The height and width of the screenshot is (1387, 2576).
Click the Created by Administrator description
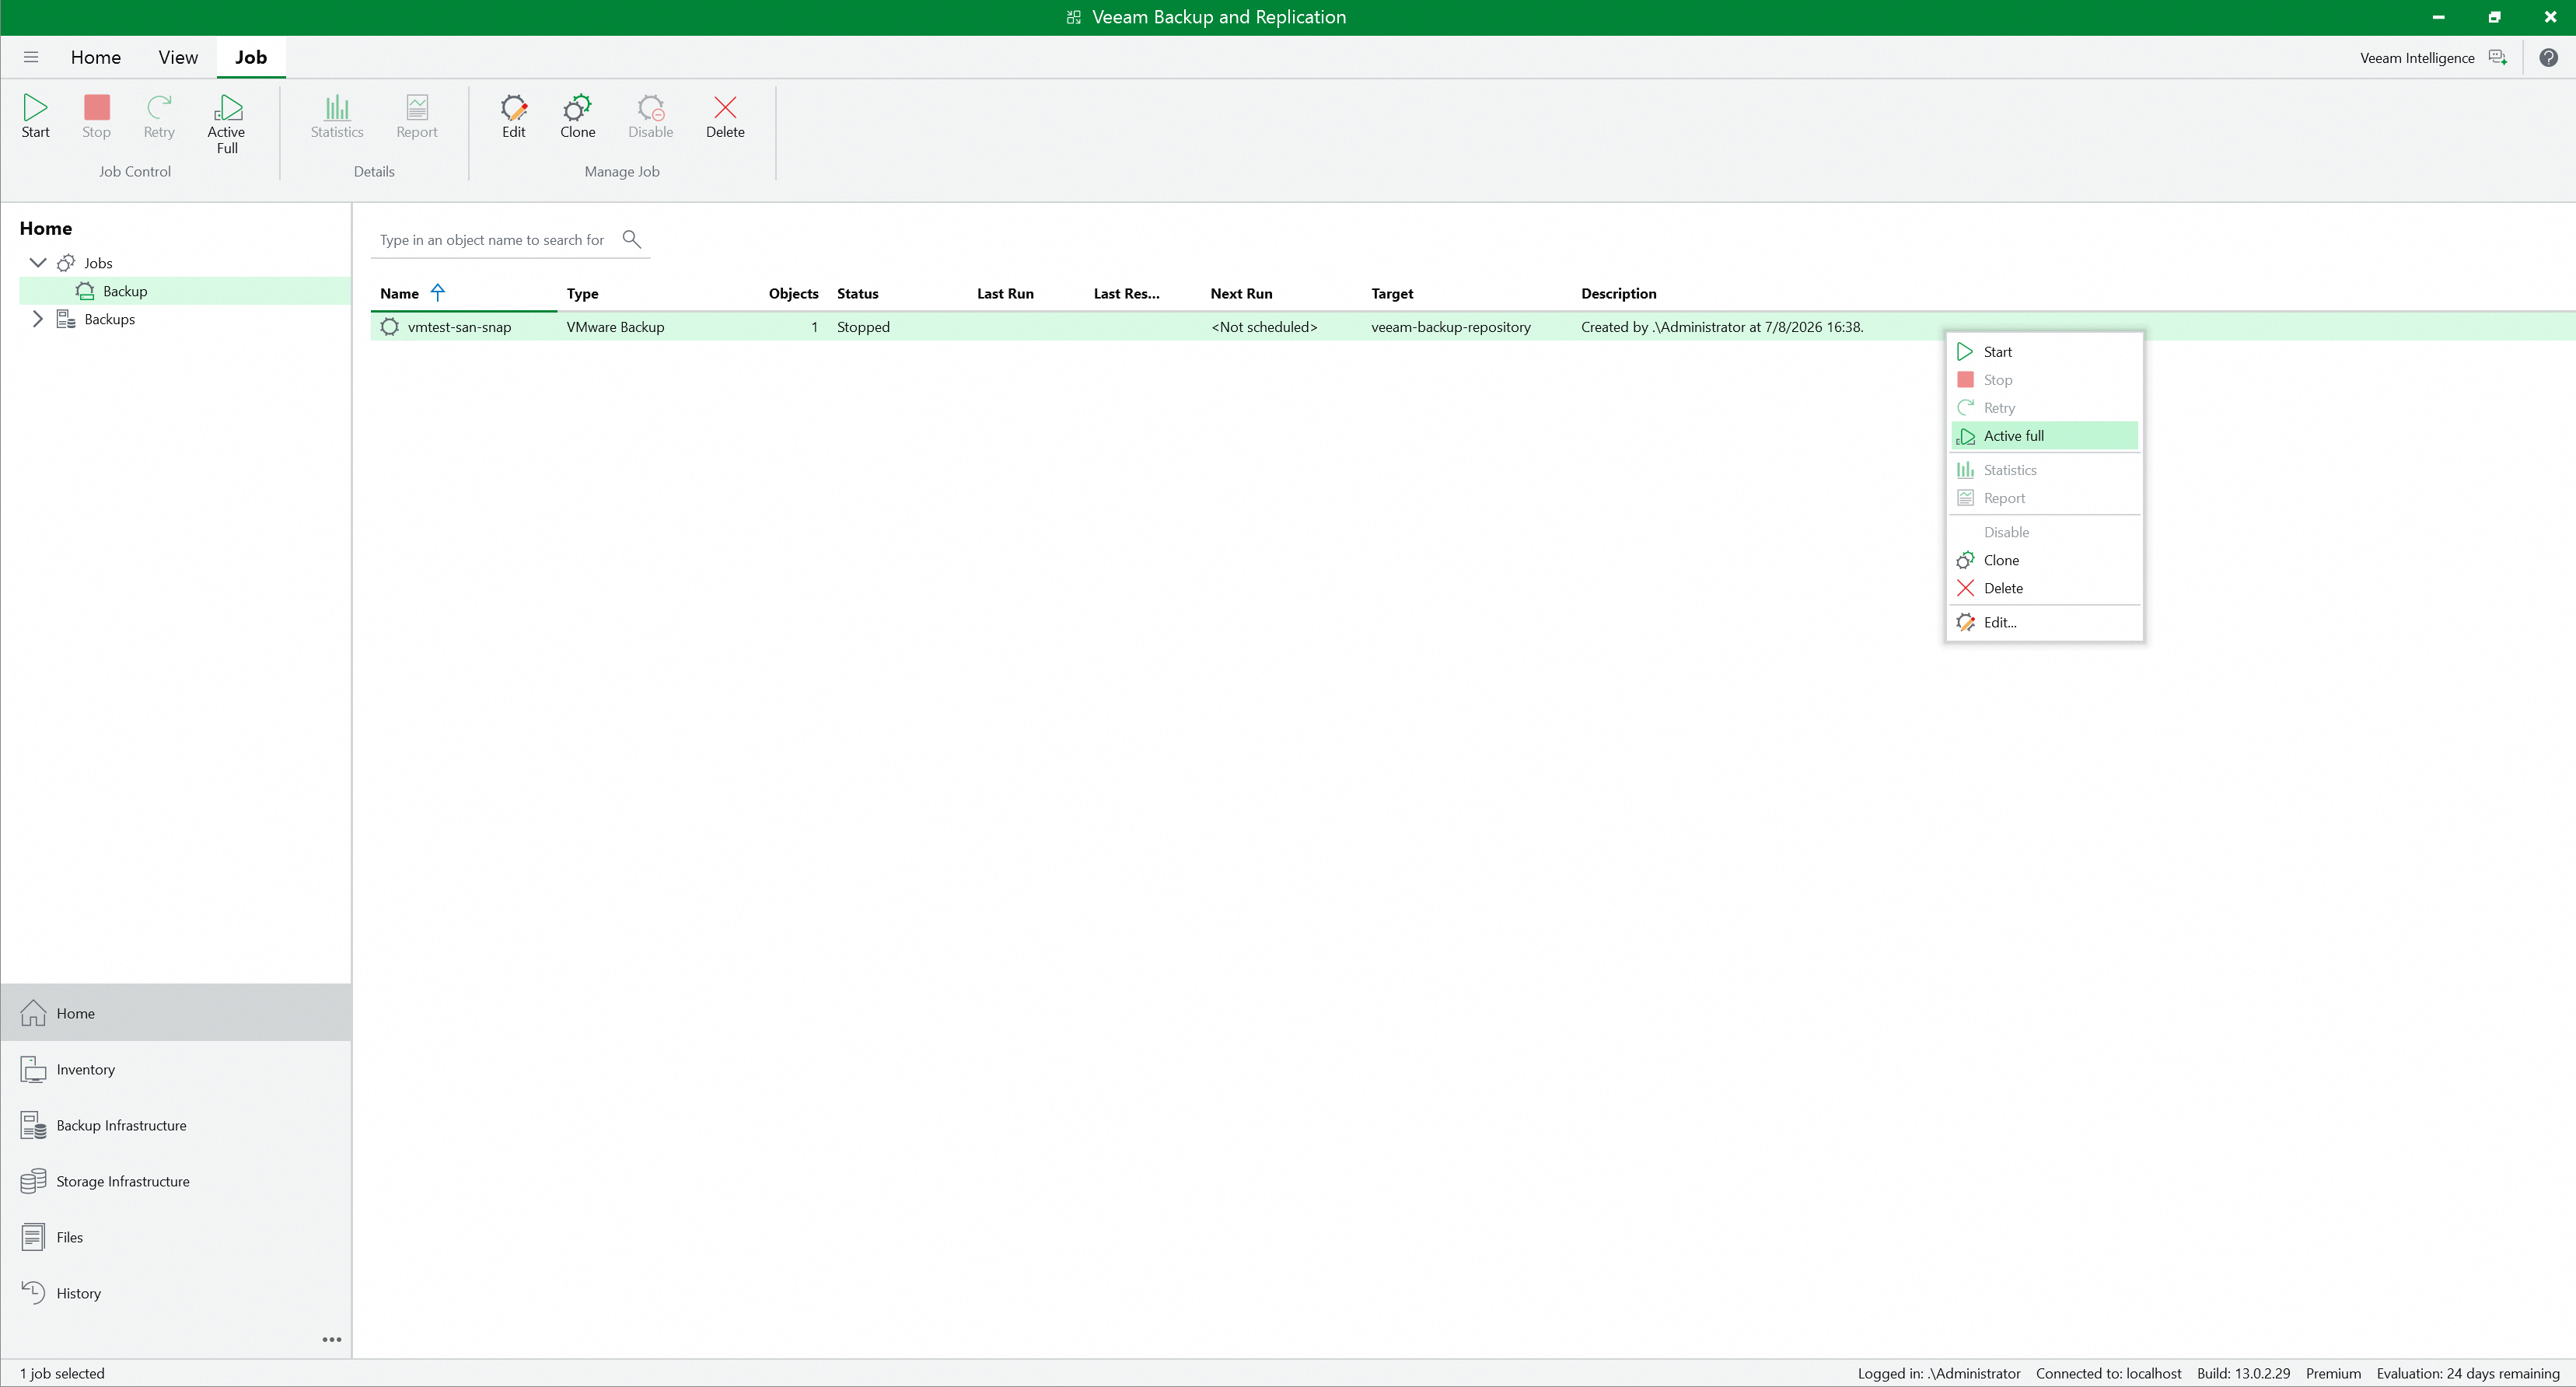1722,327
